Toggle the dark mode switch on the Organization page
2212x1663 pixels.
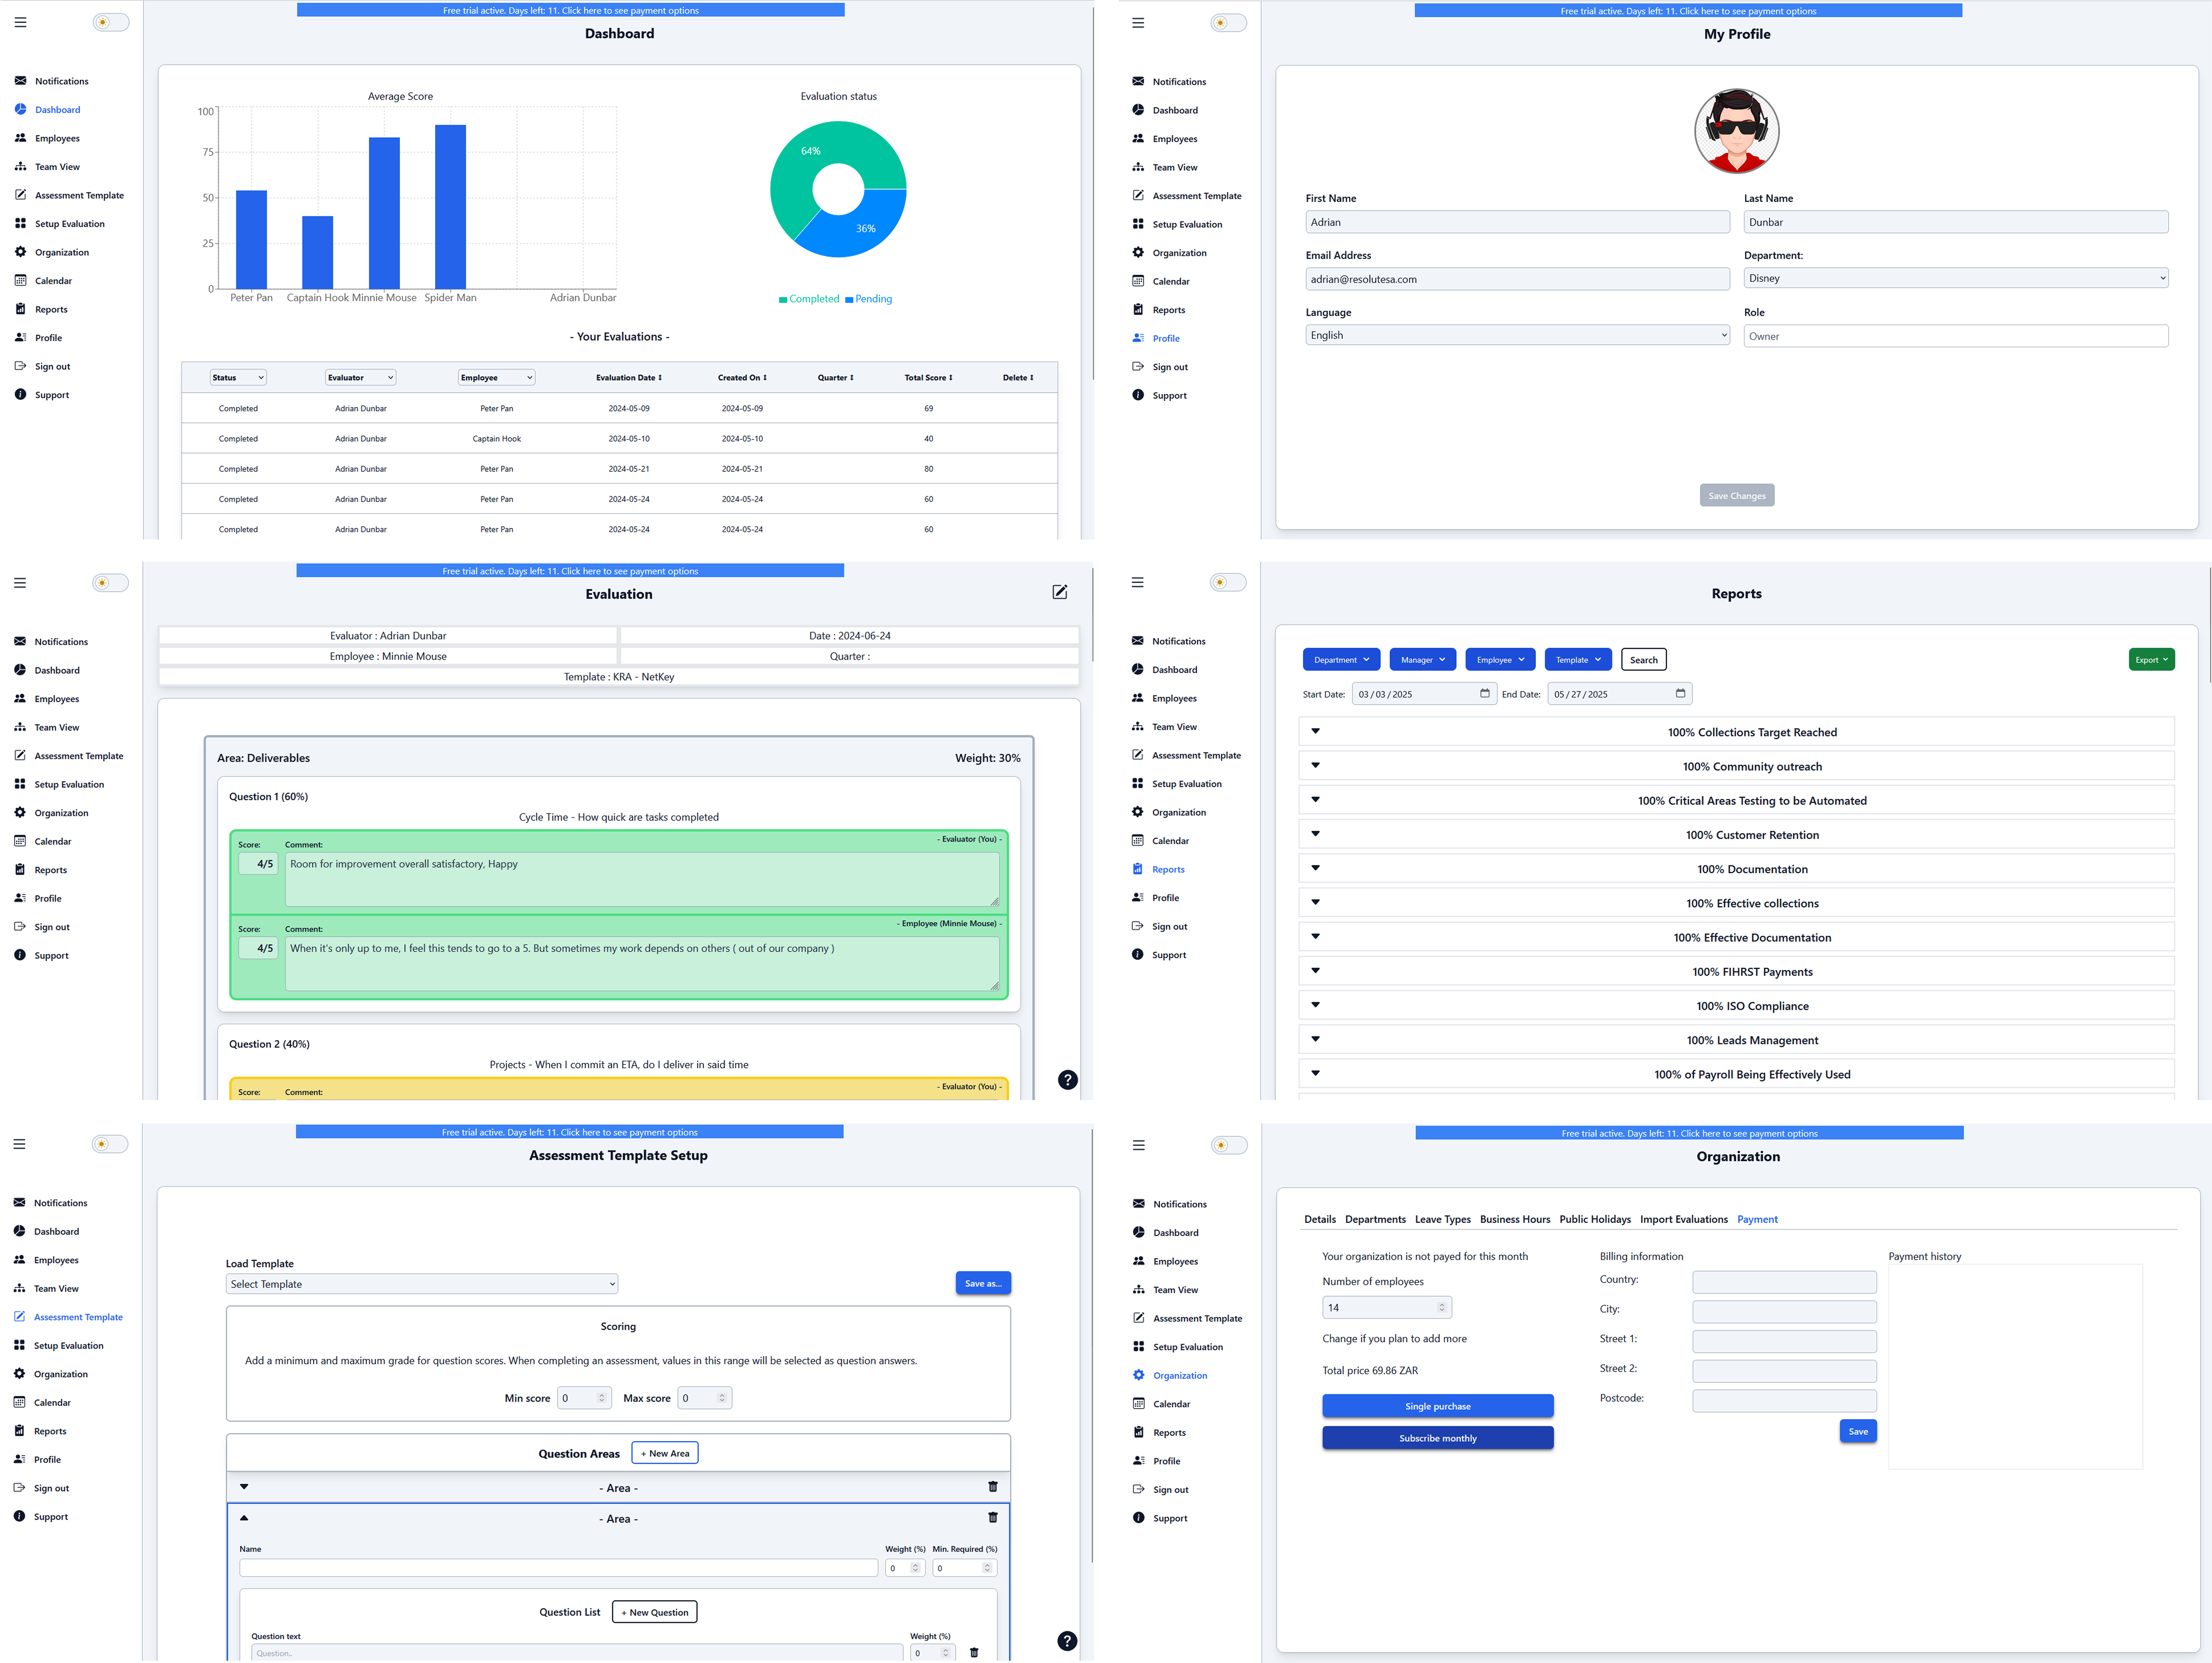tap(1229, 1145)
